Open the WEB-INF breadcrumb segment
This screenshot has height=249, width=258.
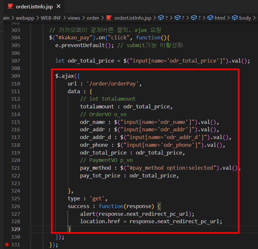(x=51, y=18)
